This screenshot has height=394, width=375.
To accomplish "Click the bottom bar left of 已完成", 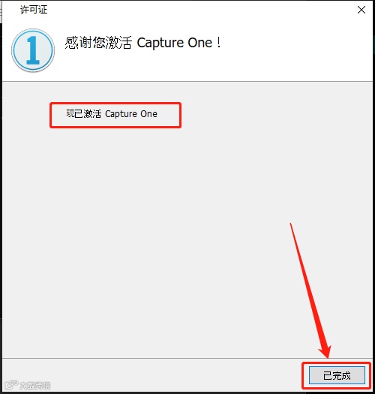I will tap(151, 375).
